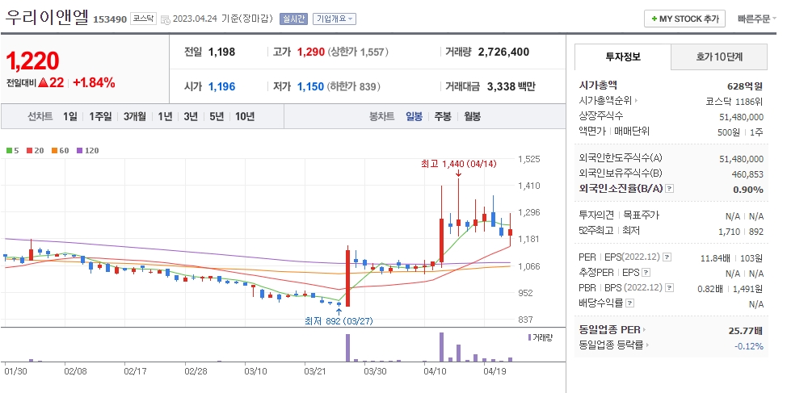Click the stock code 153490
This screenshot has width=787, height=393.
click(110, 19)
